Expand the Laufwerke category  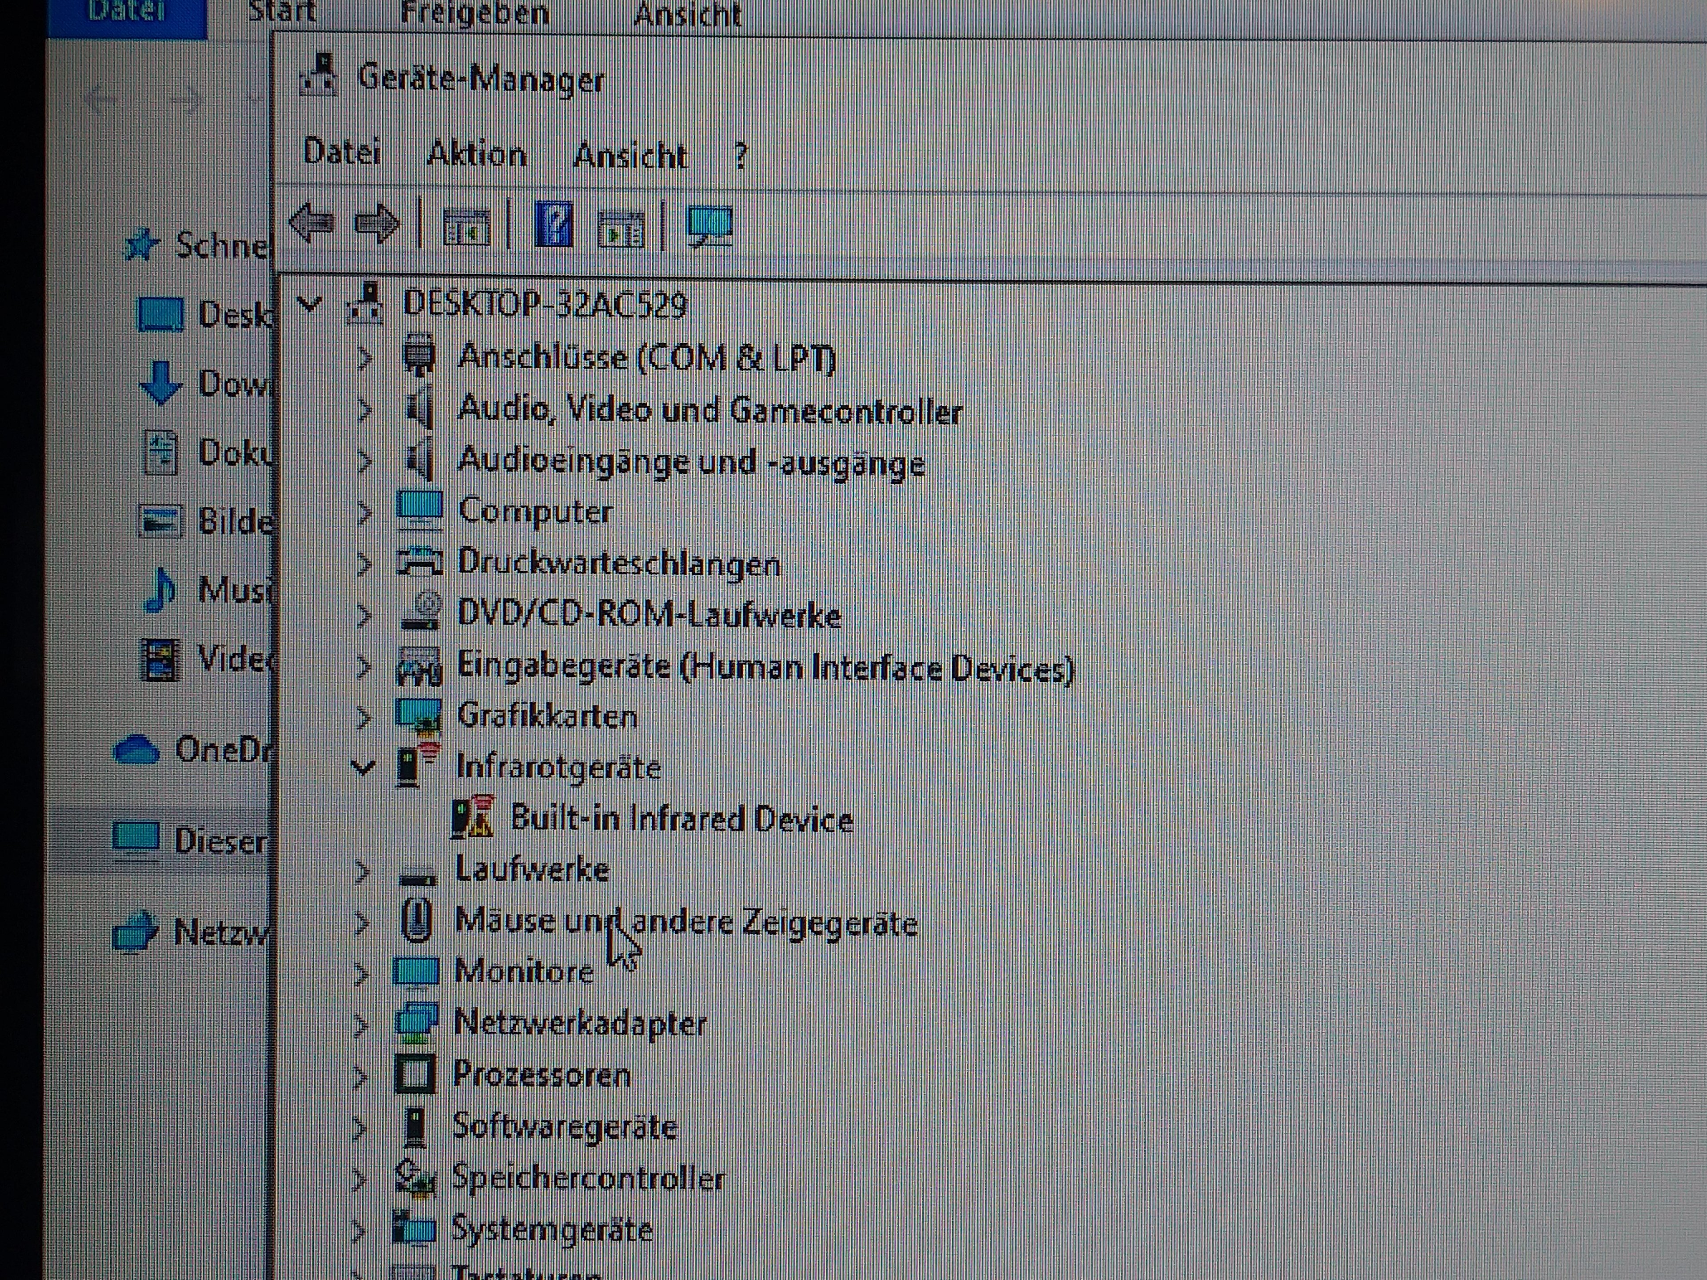click(361, 871)
